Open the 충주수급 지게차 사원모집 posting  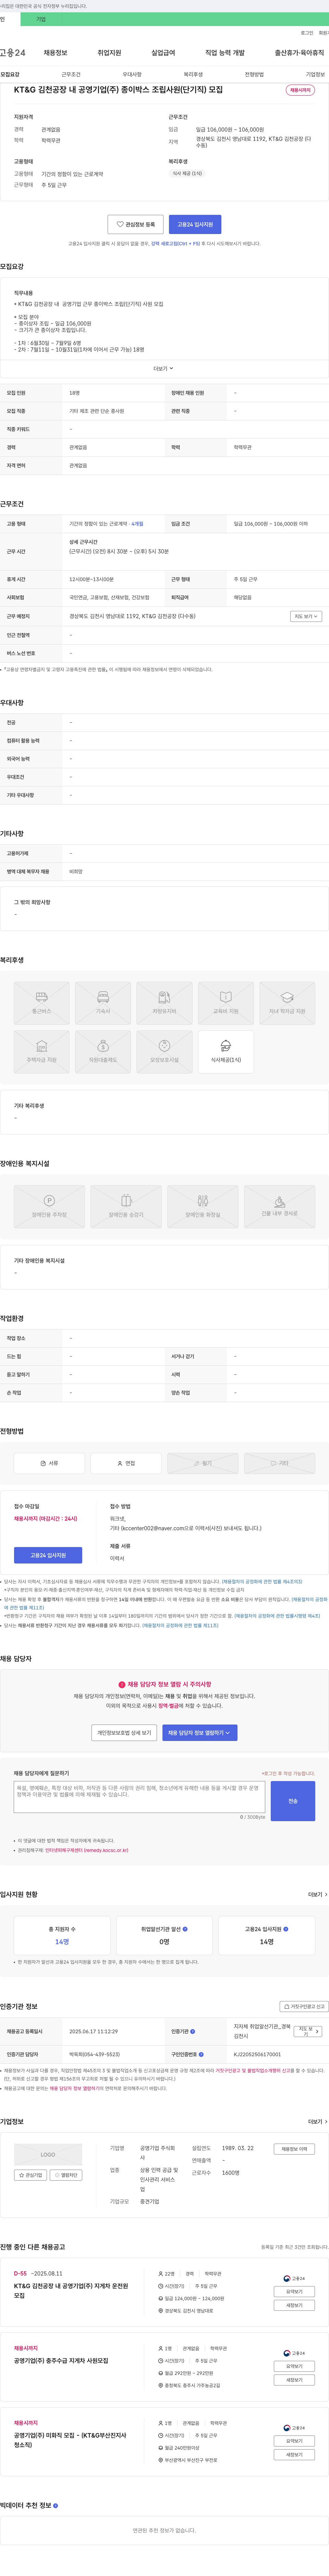pyautogui.click(x=61, y=2361)
